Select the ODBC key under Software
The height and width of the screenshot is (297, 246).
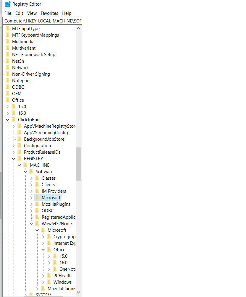(x=48, y=211)
